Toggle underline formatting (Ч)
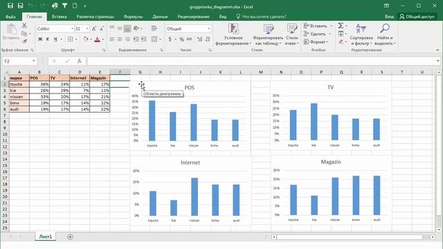Image resolution: width=443 pixels, height=249 pixels. click(55, 39)
